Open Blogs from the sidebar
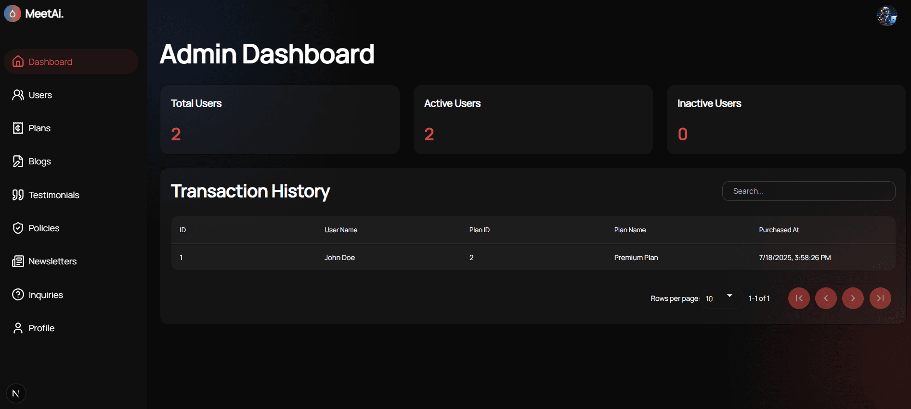 point(39,161)
